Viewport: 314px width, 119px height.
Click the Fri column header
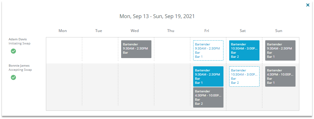pyautogui.click(x=207, y=31)
